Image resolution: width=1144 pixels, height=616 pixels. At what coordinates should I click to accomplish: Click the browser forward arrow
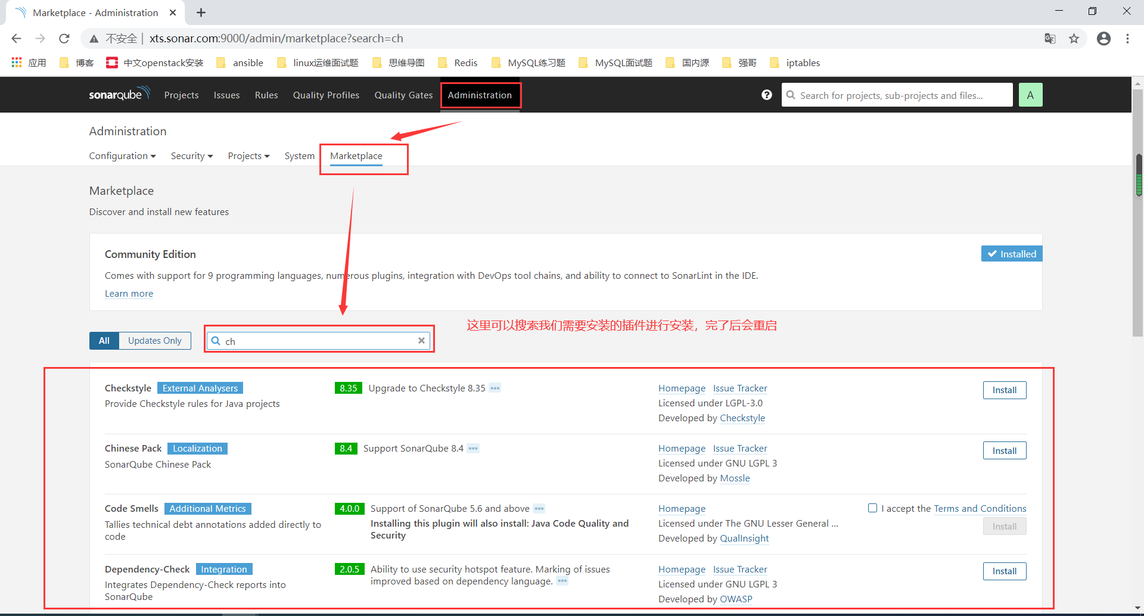click(40, 39)
